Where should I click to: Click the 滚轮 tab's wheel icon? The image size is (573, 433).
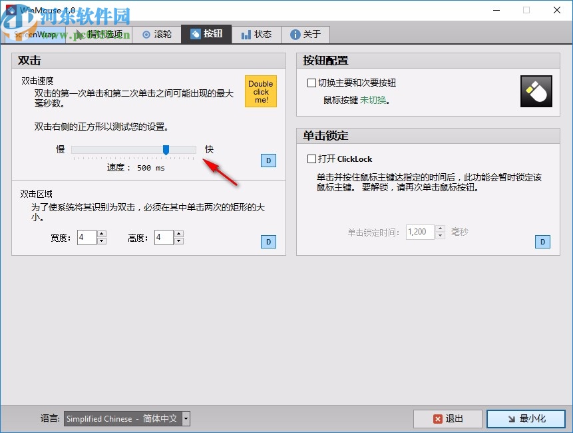(146, 35)
